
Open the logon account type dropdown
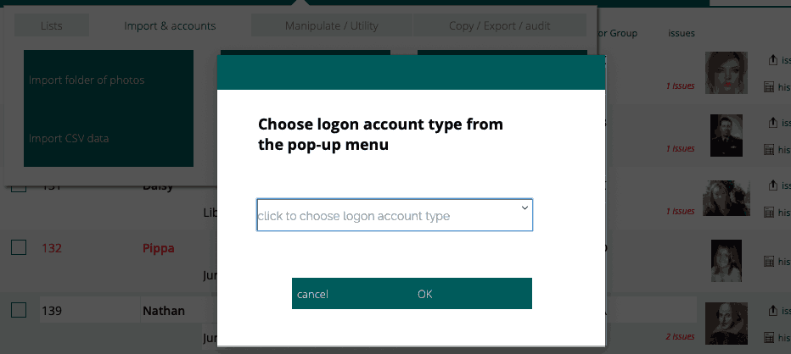(394, 215)
